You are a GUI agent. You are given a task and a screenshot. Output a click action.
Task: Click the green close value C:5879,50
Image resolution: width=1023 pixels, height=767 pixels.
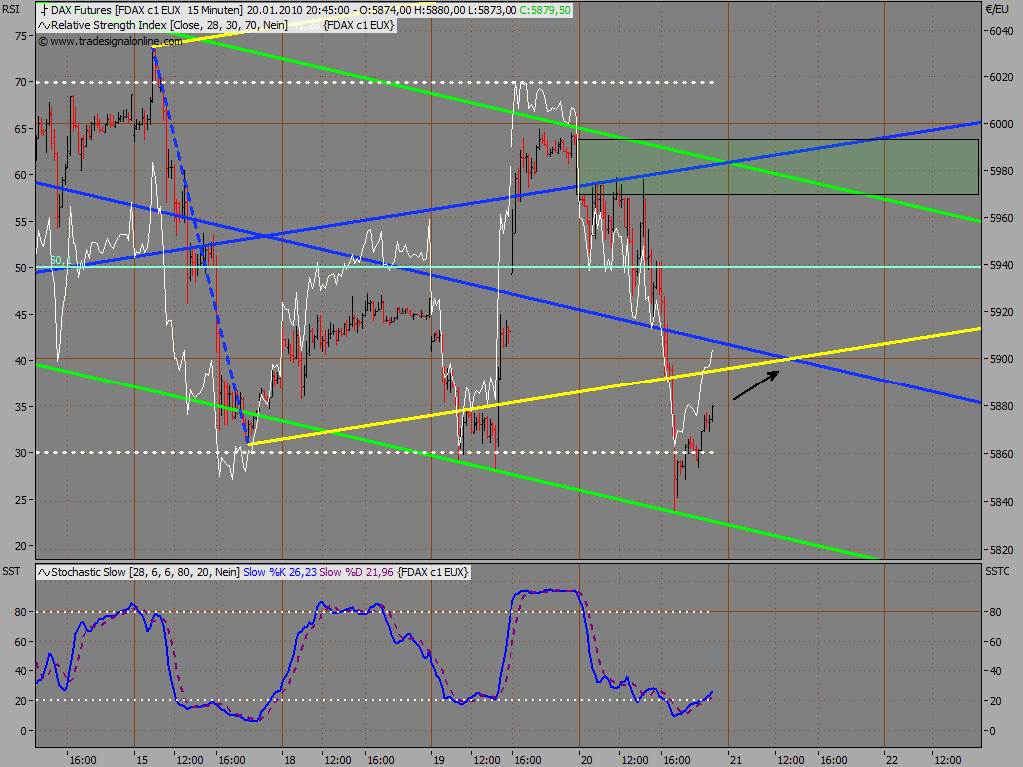click(545, 10)
